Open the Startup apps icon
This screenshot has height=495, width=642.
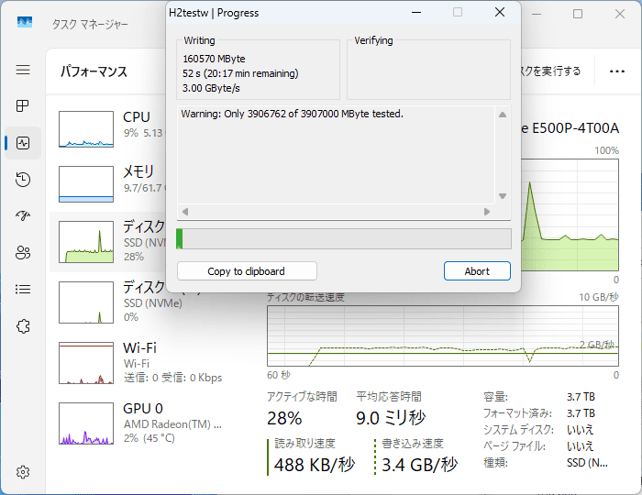[x=23, y=216]
